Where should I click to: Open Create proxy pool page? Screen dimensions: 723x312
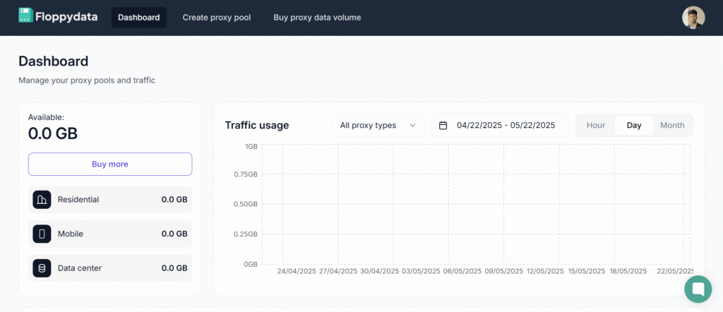pos(217,18)
